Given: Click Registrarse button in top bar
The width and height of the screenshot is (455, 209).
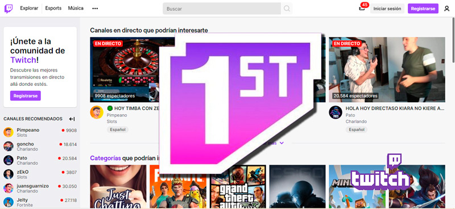Looking at the screenshot, I should click(x=423, y=9).
